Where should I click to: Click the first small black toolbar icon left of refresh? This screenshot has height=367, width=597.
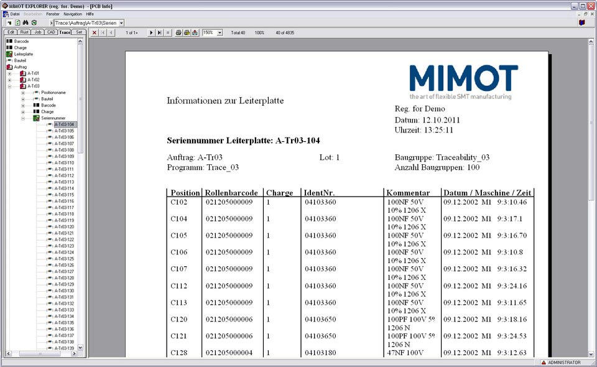tap(9, 23)
